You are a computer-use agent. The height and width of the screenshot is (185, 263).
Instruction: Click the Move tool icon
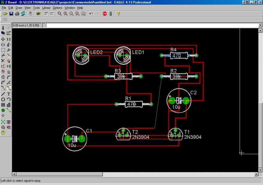(x=3, y=39)
